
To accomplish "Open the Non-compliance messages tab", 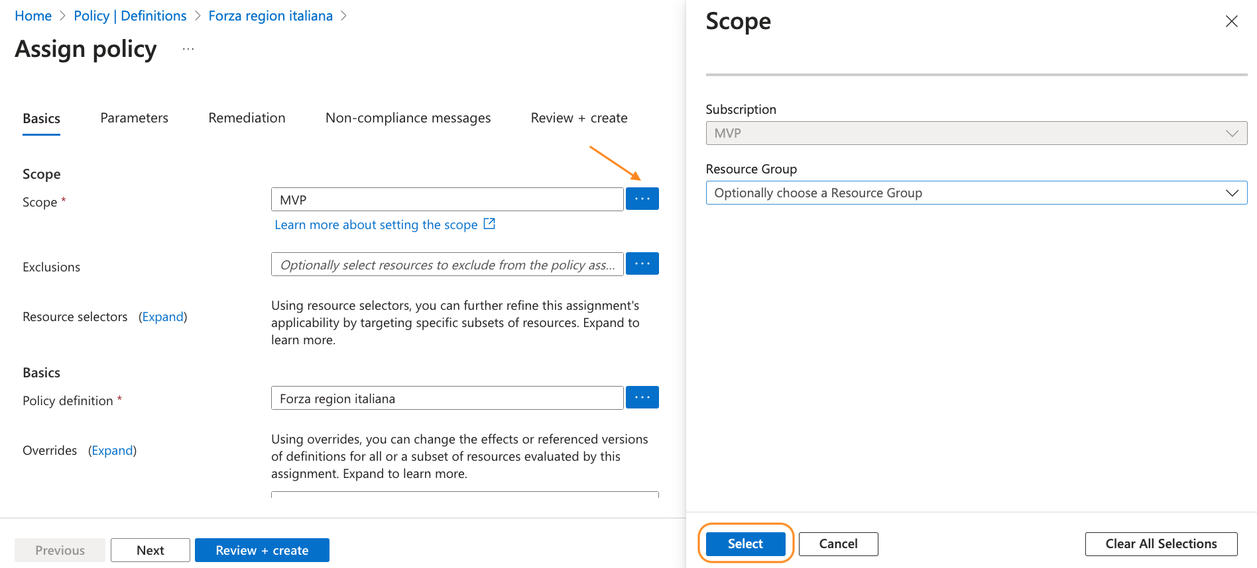I will [x=408, y=118].
